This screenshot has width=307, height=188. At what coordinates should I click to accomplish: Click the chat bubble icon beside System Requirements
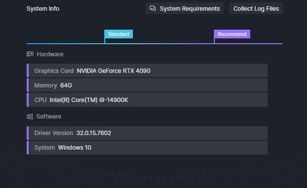click(153, 8)
